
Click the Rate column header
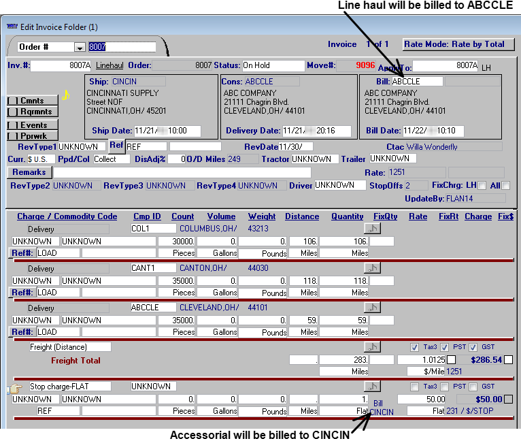point(418,216)
